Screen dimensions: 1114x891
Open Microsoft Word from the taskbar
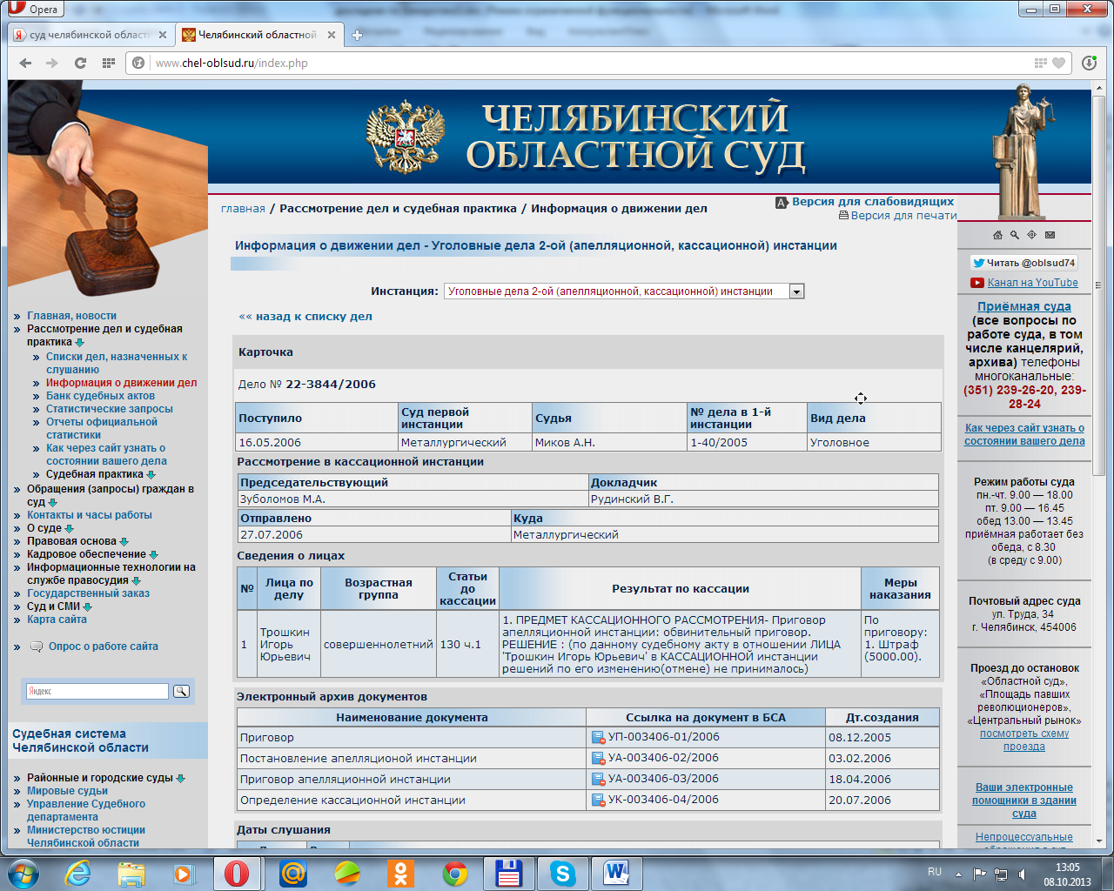click(616, 872)
